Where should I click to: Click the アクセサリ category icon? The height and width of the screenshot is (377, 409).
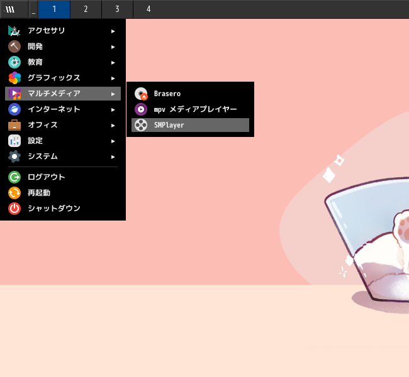click(14, 31)
